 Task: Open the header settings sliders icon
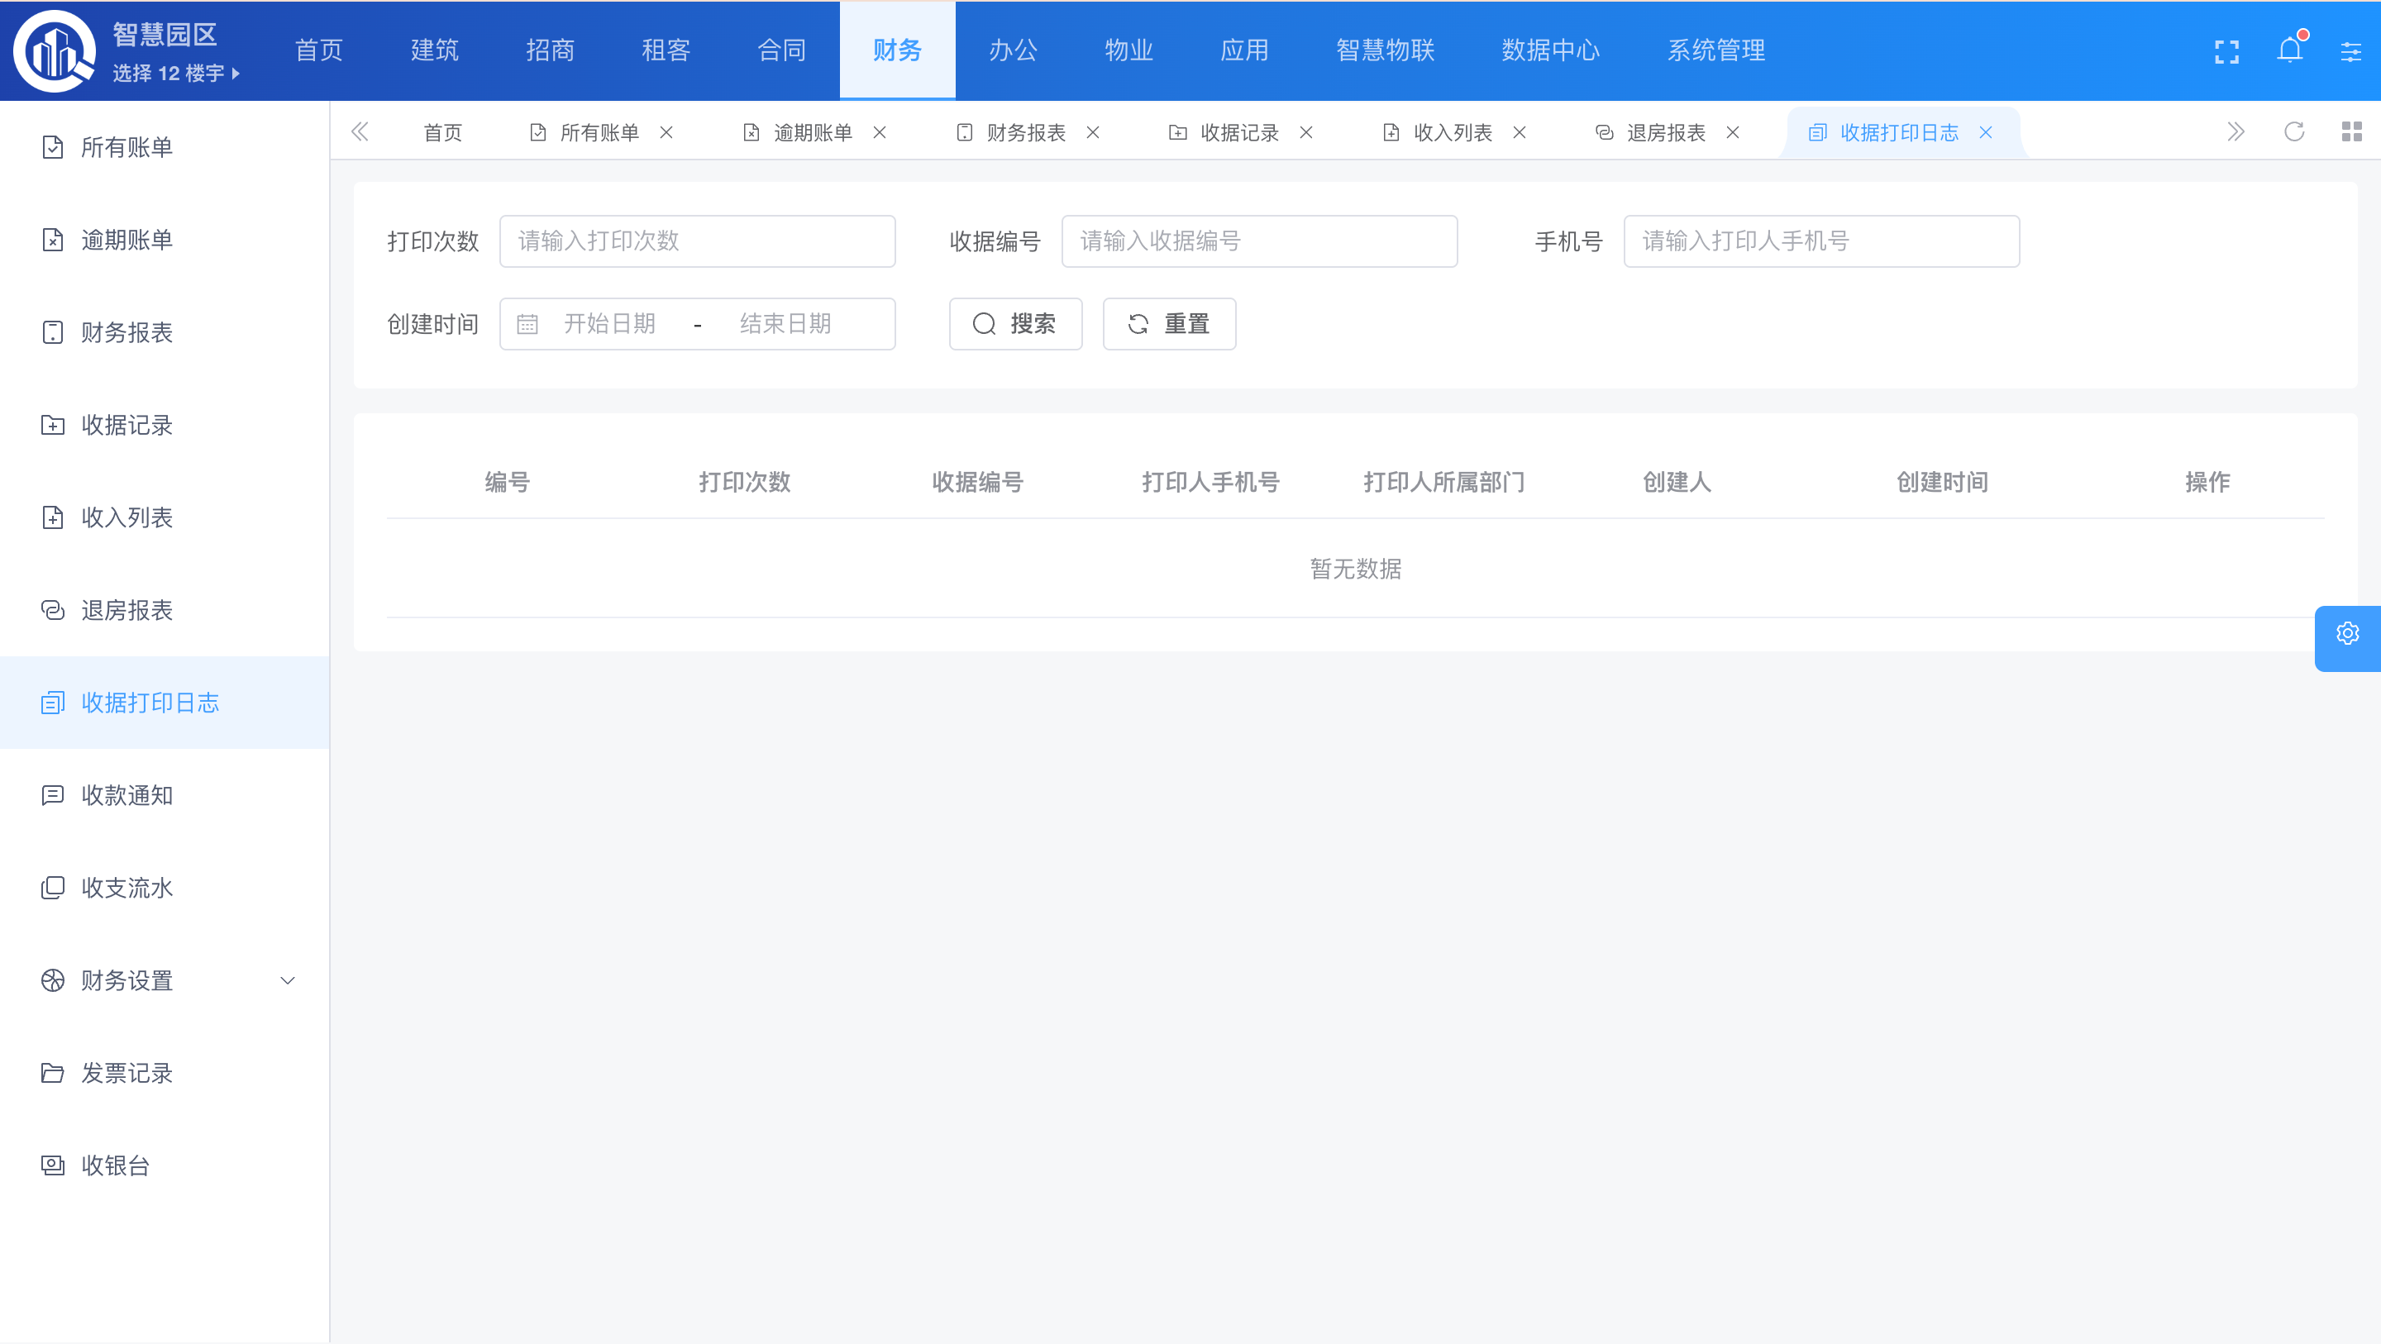(2350, 52)
